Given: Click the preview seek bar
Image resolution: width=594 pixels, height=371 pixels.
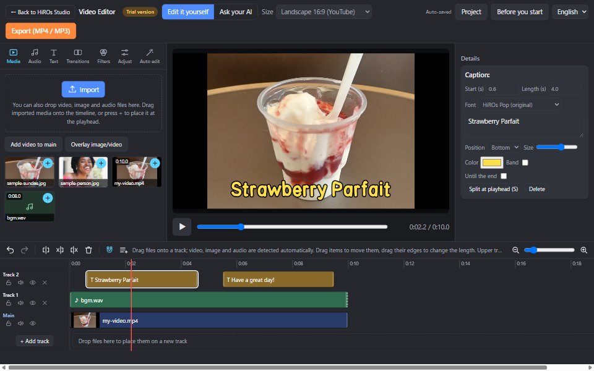Looking at the screenshot, I should 292,227.
